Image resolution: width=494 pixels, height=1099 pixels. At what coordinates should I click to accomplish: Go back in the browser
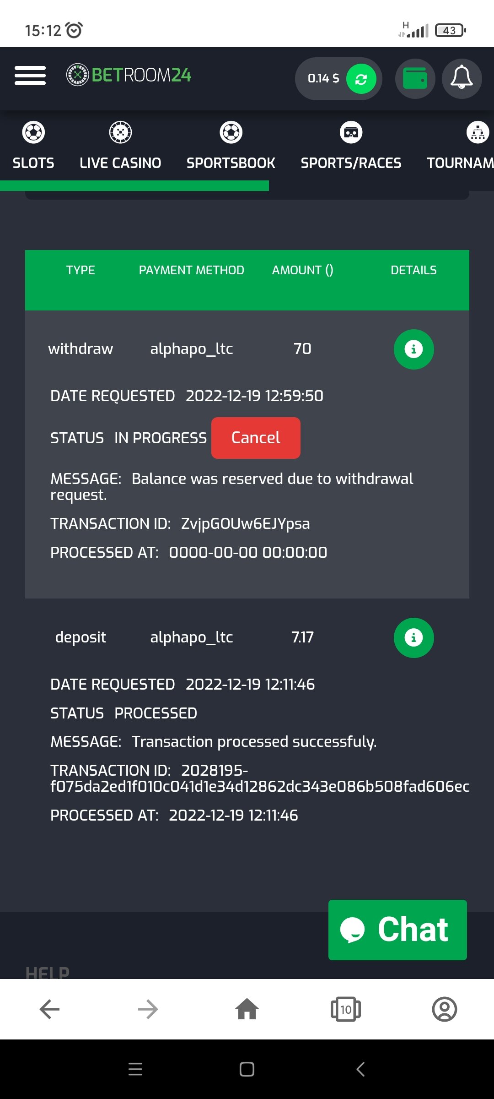pos(49,1009)
